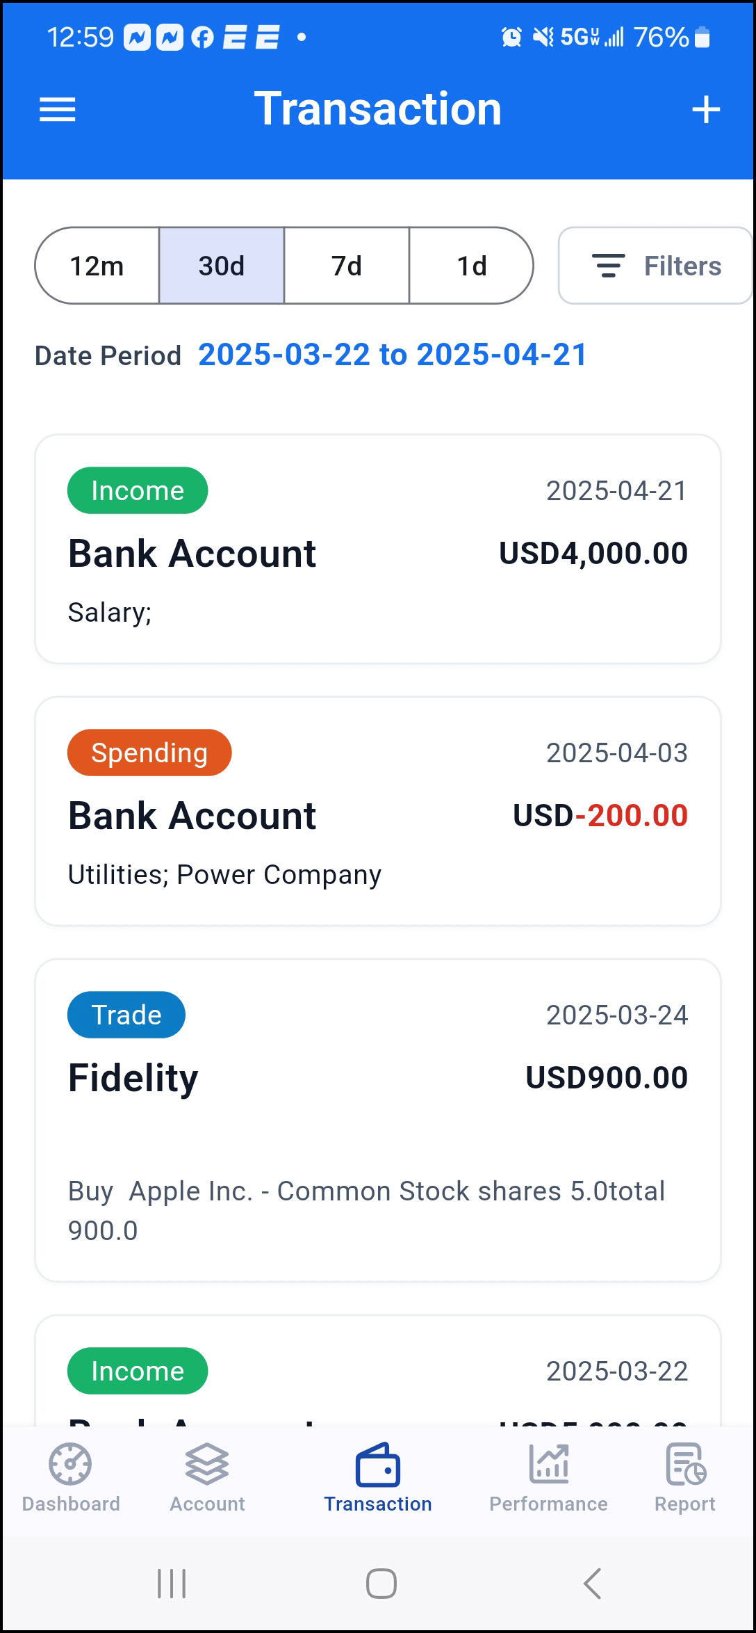The height and width of the screenshot is (1633, 756).
Task: Tap the Android back arrow
Action: (x=592, y=1584)
